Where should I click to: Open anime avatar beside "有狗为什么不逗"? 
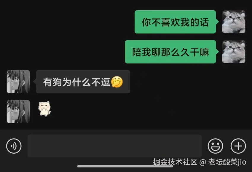(18, 82)
